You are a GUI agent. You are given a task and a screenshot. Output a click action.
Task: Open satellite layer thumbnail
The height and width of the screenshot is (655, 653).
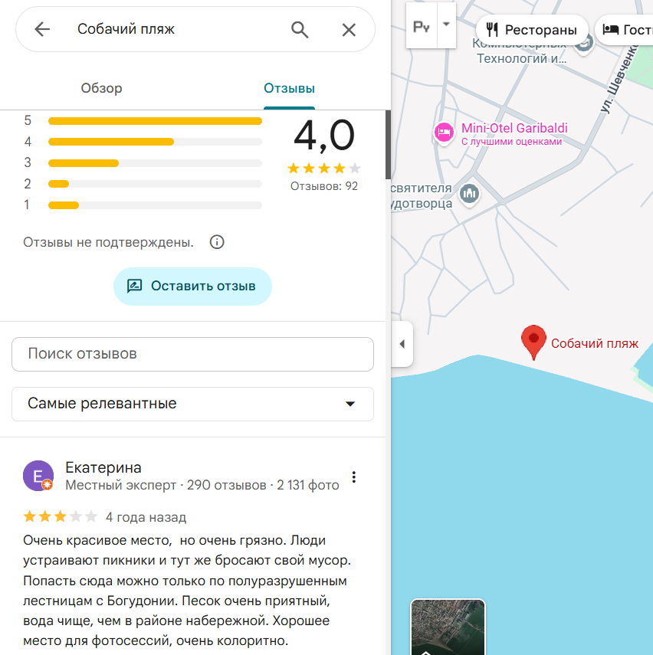(448, 627)
